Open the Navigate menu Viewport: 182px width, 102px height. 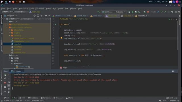click(x=23, y=8)
